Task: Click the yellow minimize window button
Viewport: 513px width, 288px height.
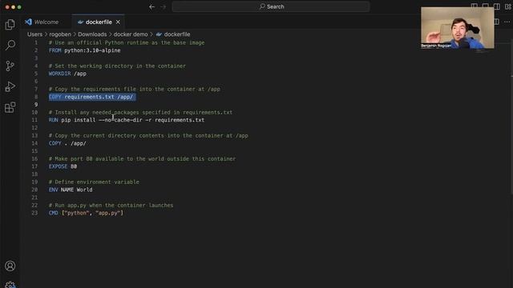Action: [14, 7]
